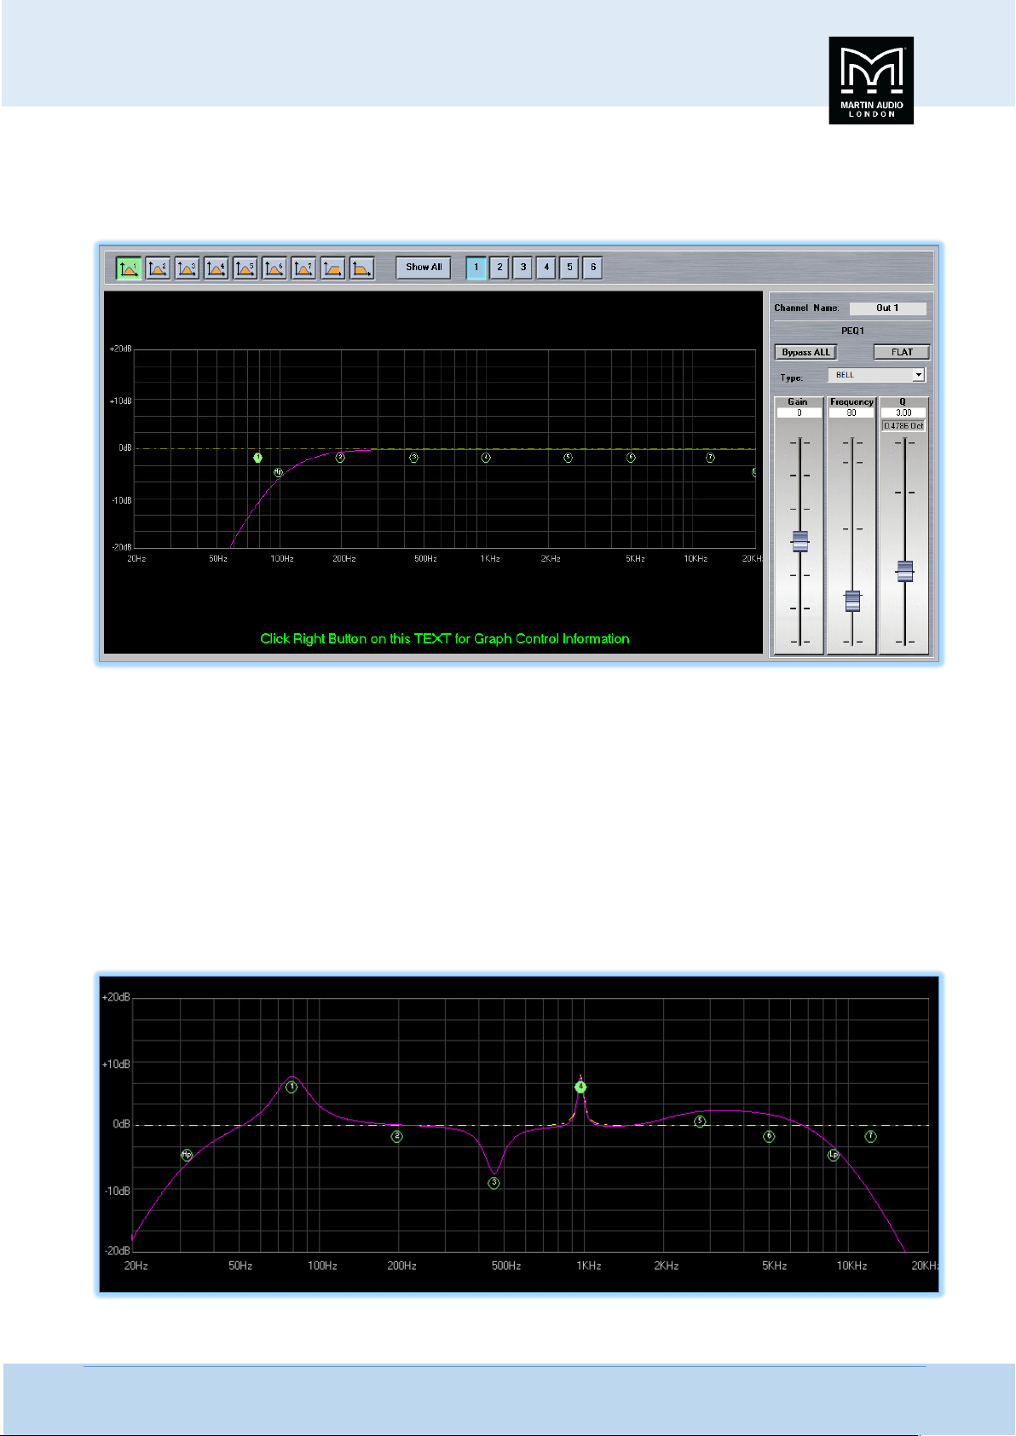1016x1436 pixels.
Task: Click the green Graph Control Information text
Action: pyautogui.click(x=444, y=639)
